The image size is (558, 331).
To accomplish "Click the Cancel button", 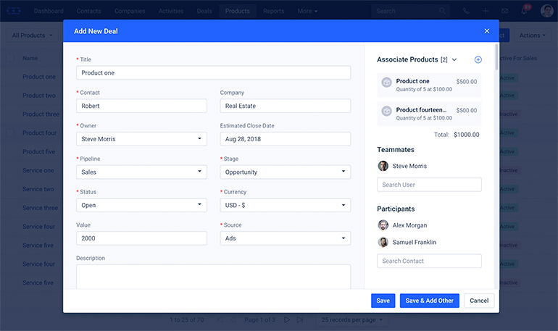I will (479, 301).
